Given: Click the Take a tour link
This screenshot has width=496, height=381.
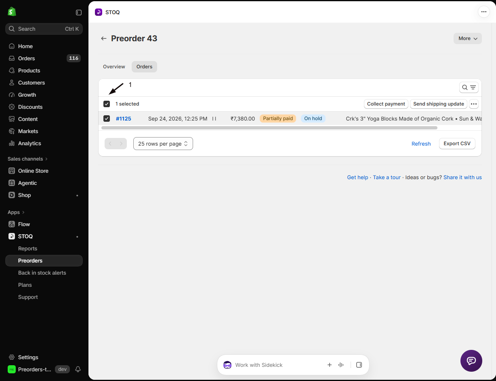Looking at the screenshot, I should tap(387, 177).
